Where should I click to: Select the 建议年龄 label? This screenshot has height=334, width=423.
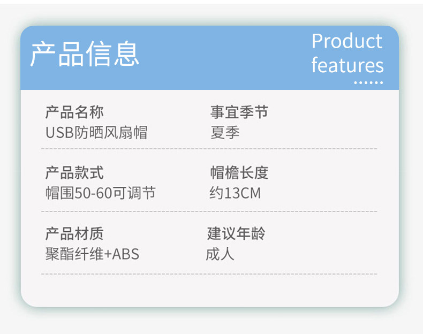pos(236,234)
